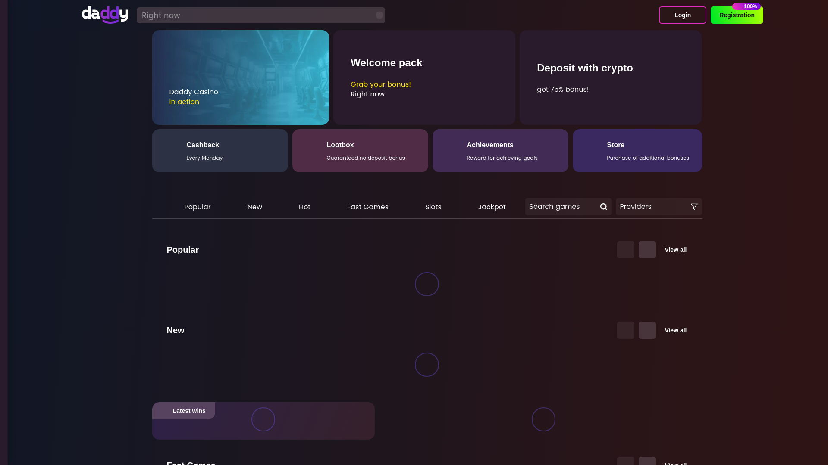Screen dimensions: 828x465
Task: Click the 100% badge on Registration
Action: (746, 6)
